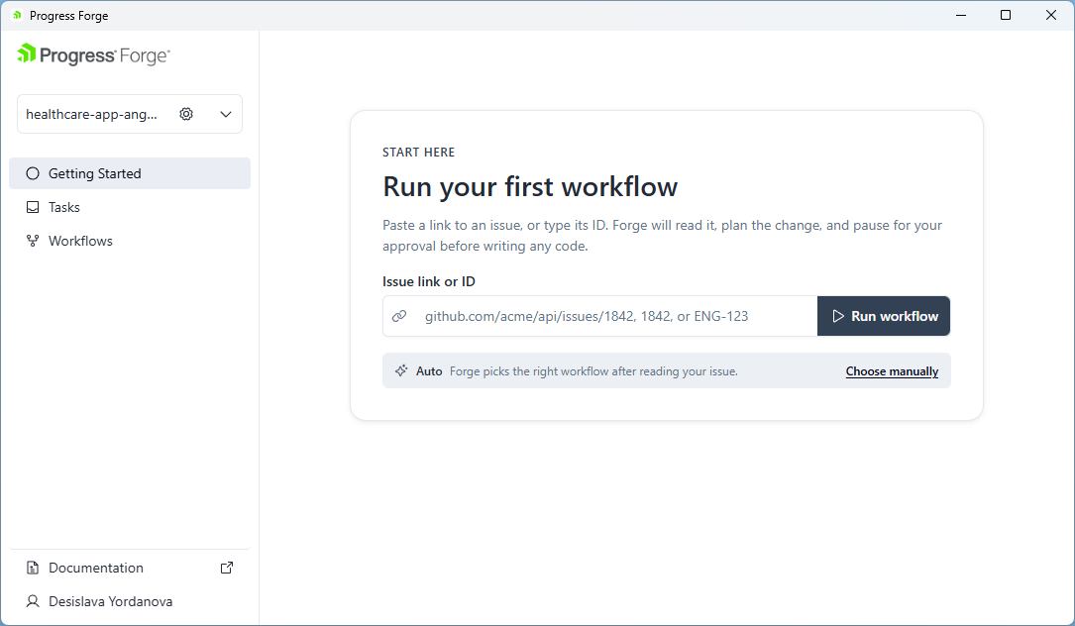Open Getting Started in sidebar

point(130,173)
